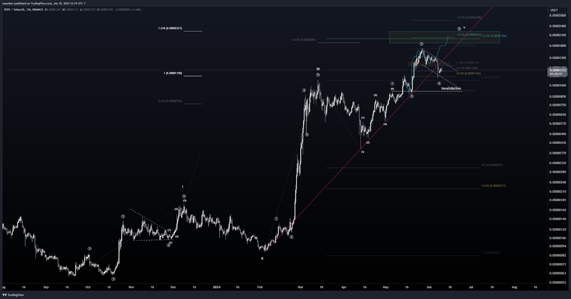Select the 0.5 (0.00000297) retracement label

(492, 165)
